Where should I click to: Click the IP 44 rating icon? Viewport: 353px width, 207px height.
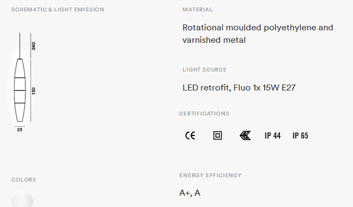tap(273, 135)
